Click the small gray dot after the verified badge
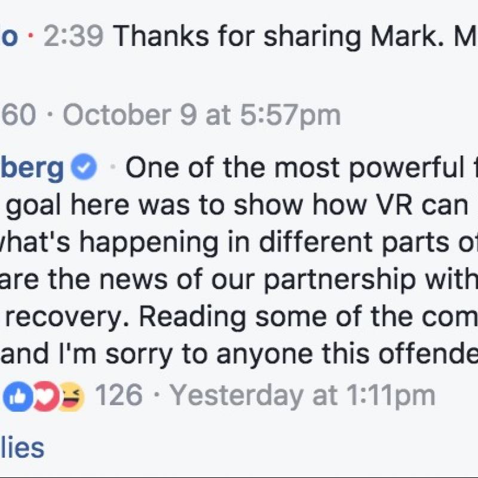The image size is (478, 478). pyautogui.click(x=113, y=167)
